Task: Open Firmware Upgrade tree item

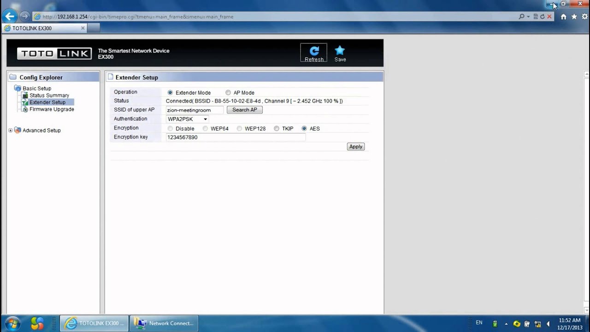Action: (x=52, y=109)
